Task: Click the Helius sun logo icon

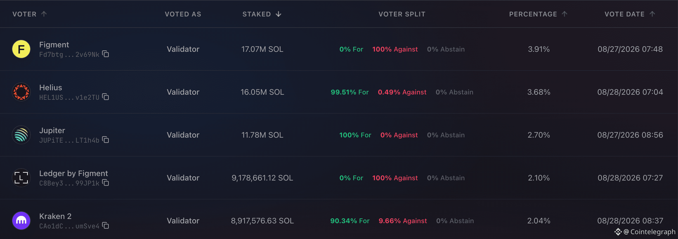Action: (21, 92)
